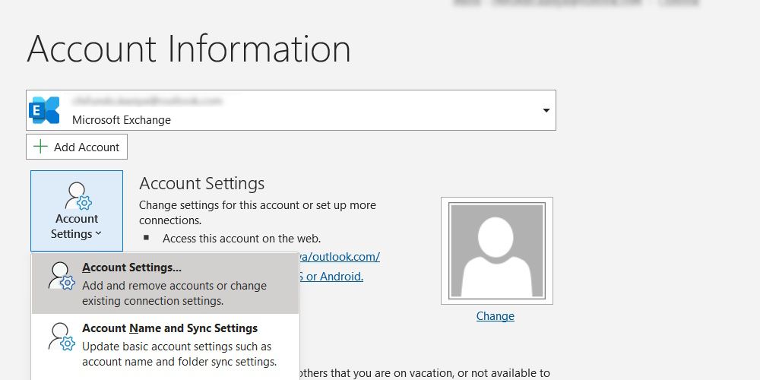The height and width of the screenshot is (380, 760).
Task: Click the Change link under the photo
Action: tap(496, 315)
